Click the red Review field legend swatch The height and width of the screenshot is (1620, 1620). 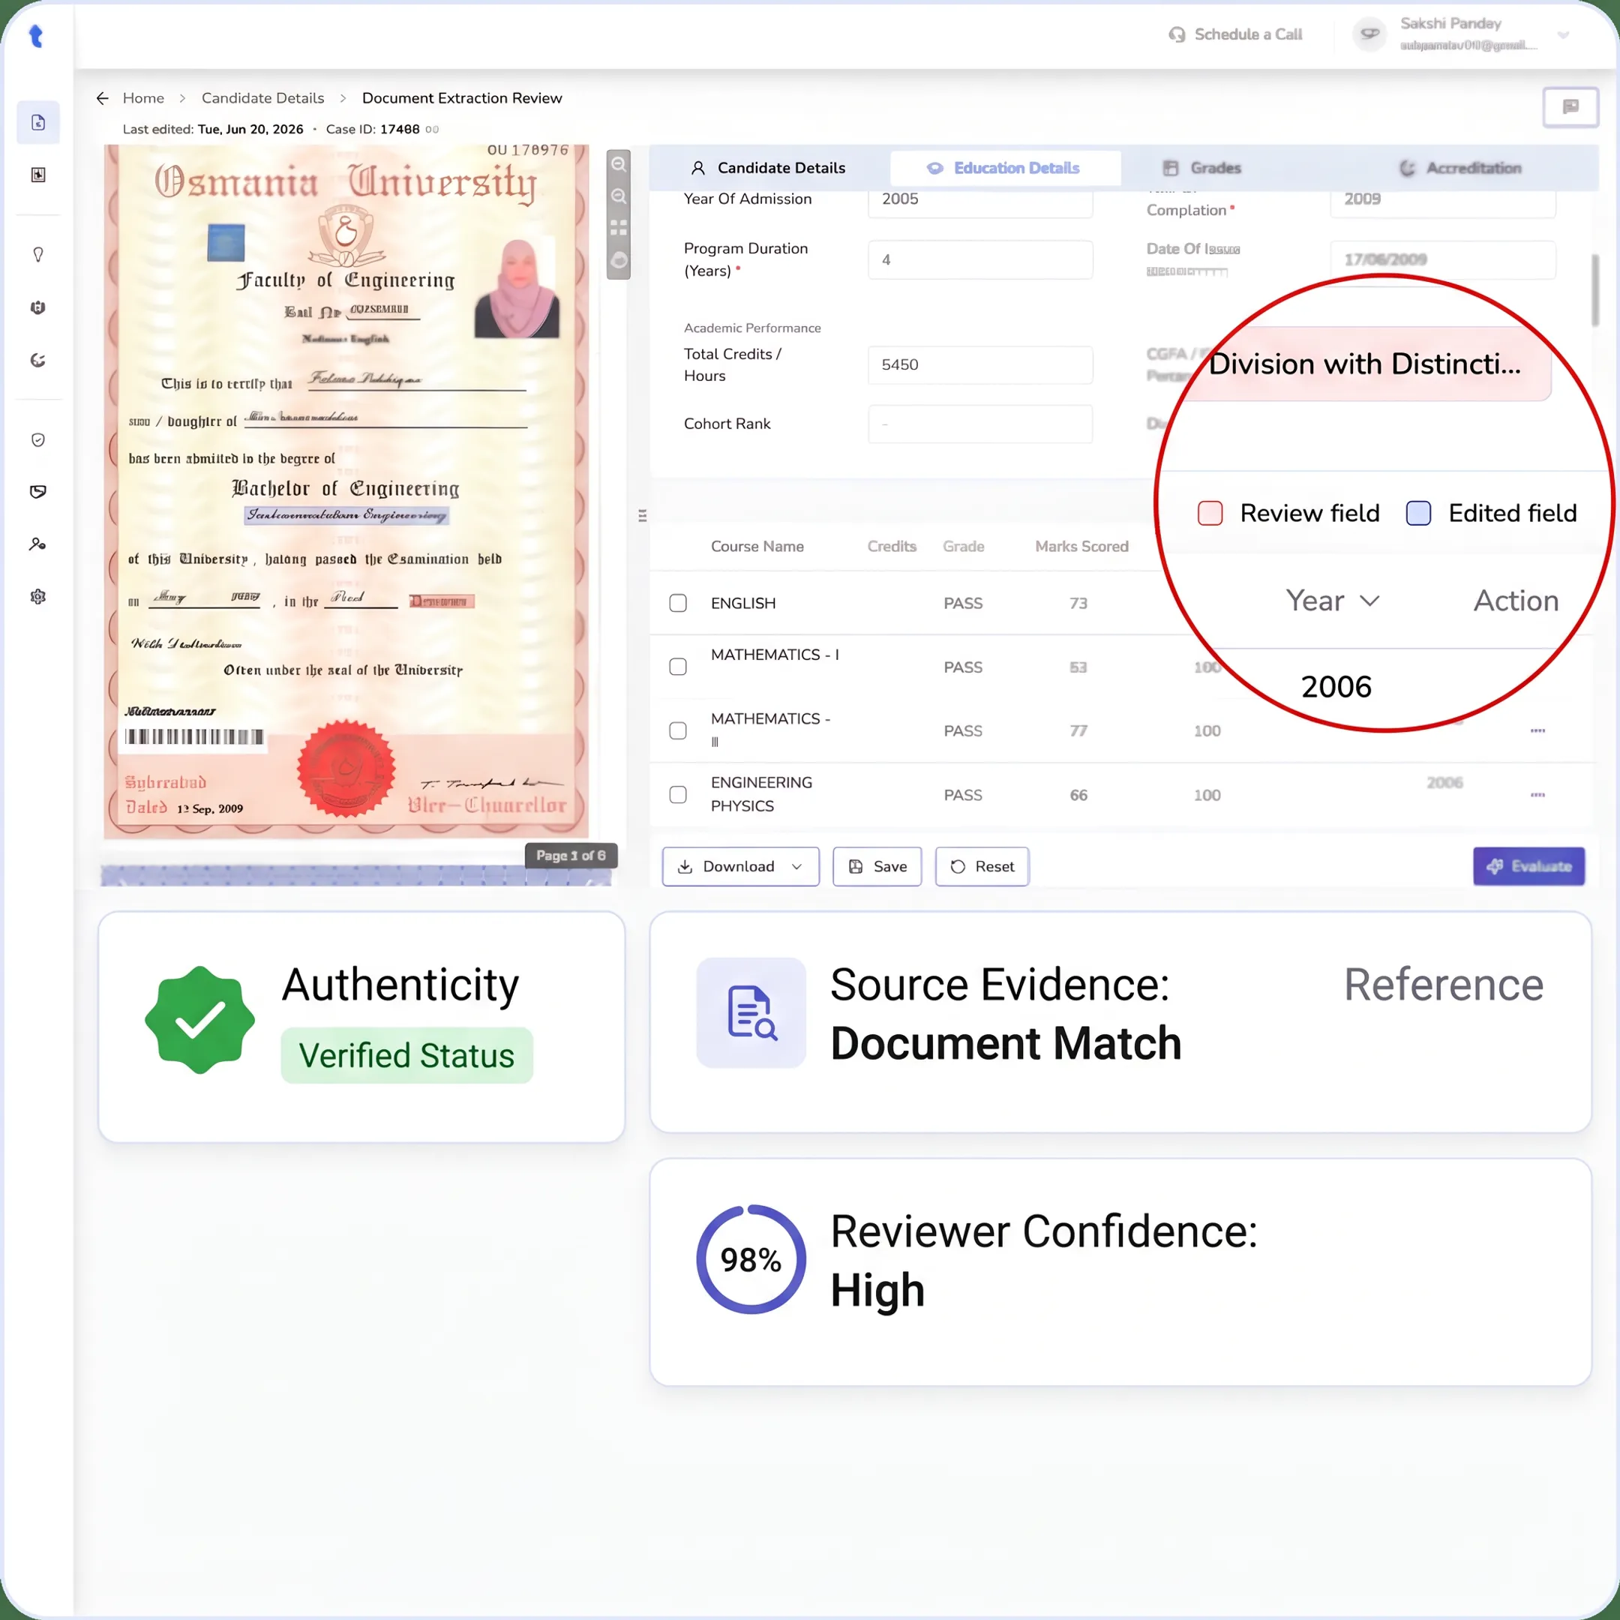click(1210, 513)
